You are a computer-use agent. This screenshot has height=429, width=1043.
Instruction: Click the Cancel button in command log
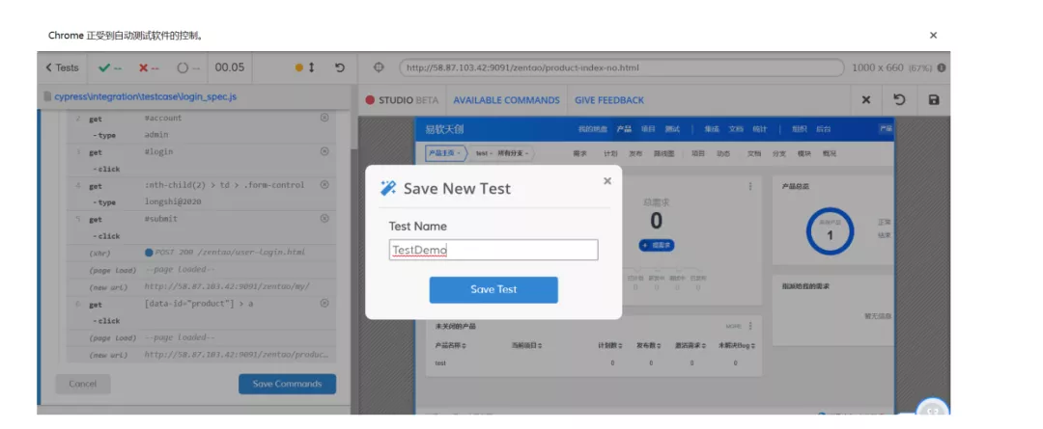[x=82, y=384]
